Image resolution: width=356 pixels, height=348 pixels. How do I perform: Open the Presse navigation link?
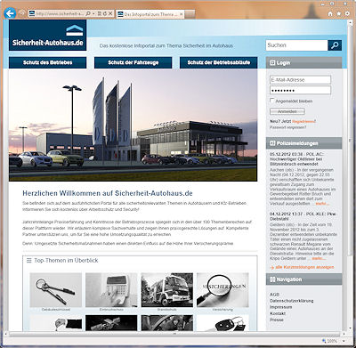pos(277,320)
